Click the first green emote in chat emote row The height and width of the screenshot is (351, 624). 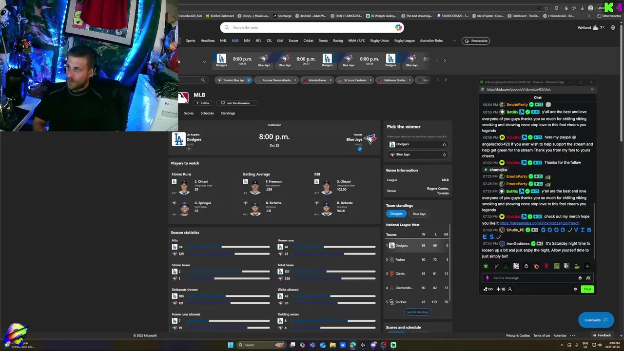[x=486, y=266]
